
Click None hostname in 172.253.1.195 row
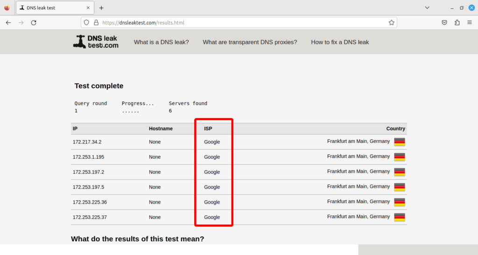click(155, 157)
